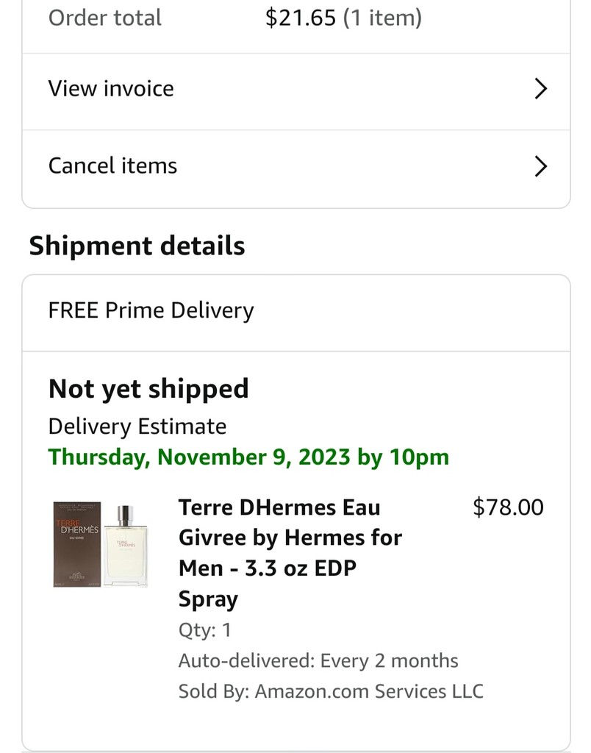Click the Shipment details heading
This screenshot has width=591, height=753.
coord(137,246)
